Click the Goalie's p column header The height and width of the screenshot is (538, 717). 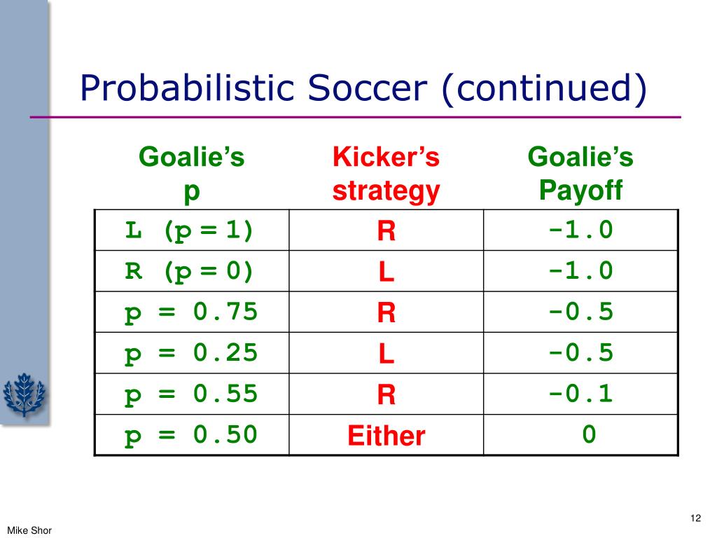pos(192,174)
